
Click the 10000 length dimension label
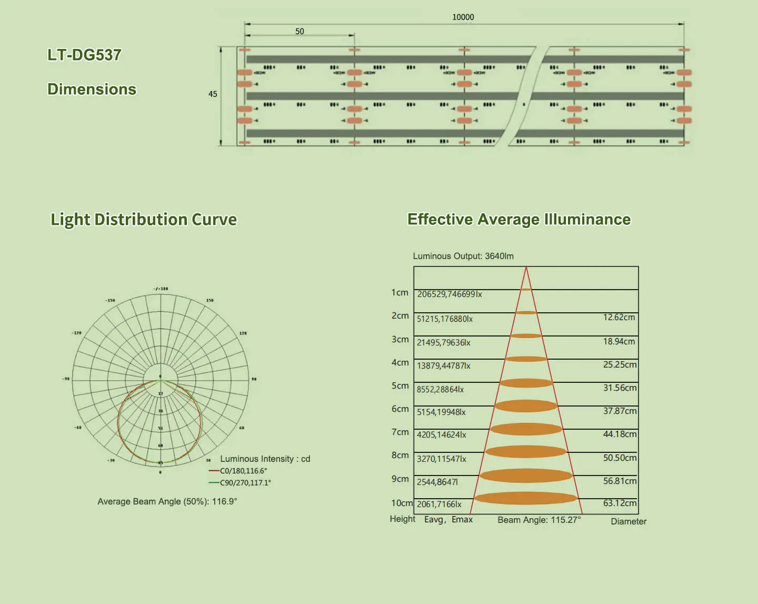(463, 17)
